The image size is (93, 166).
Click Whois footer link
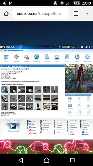point(58,132)
